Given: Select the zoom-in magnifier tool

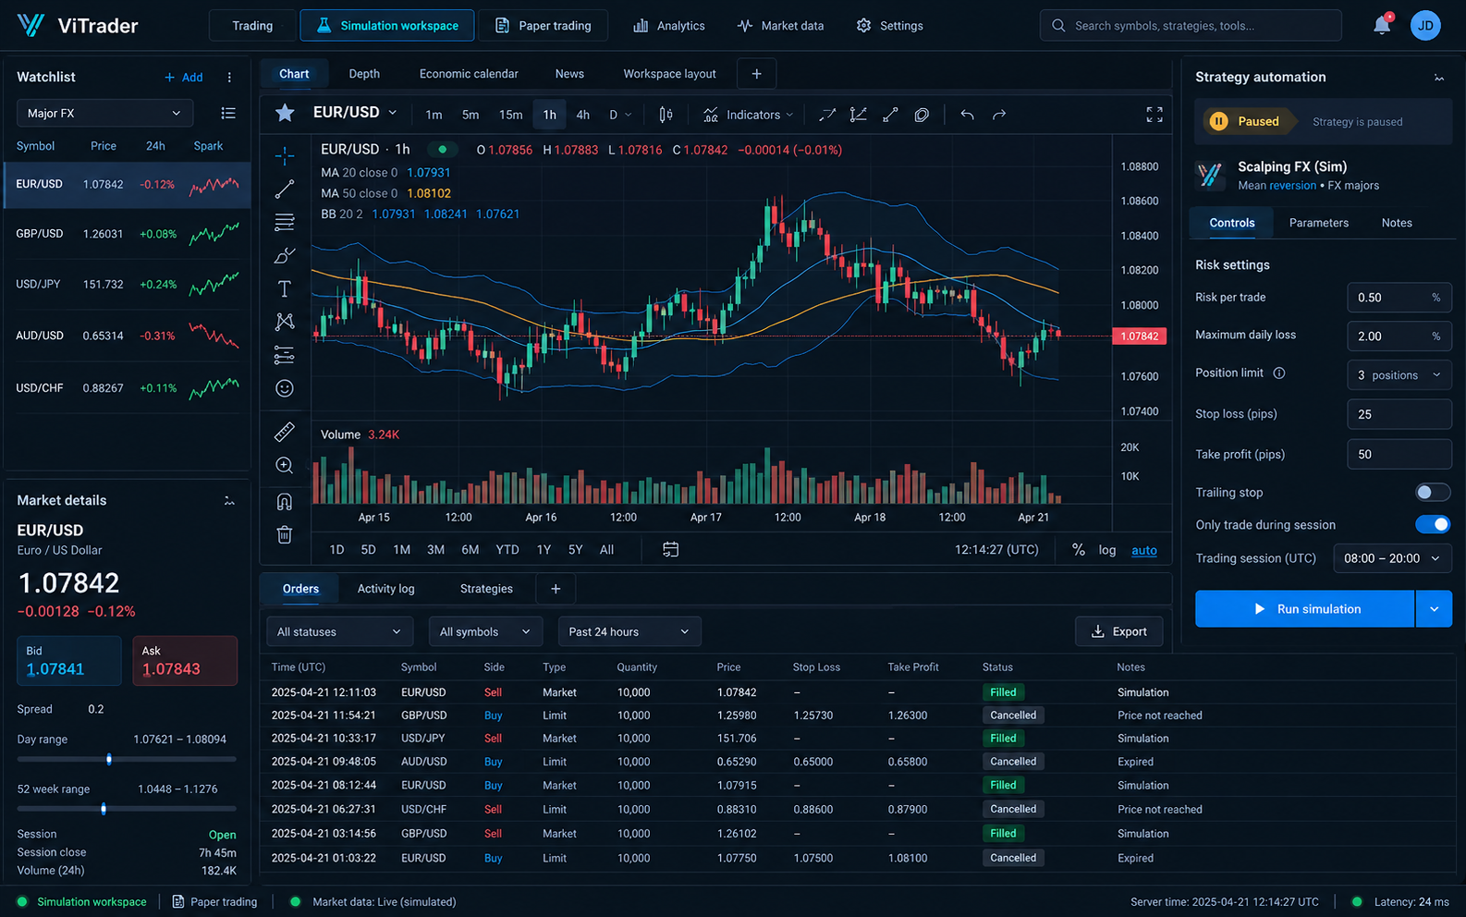Looking at the screenshot, I should (285, 466).
